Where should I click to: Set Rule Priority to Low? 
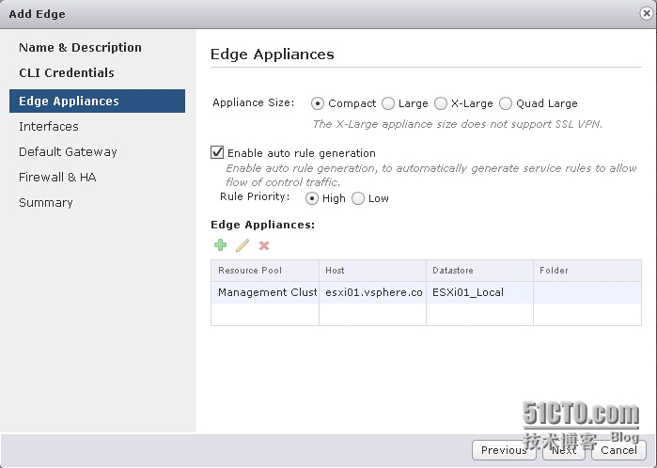pyautogui.click(x=358, y=198)
